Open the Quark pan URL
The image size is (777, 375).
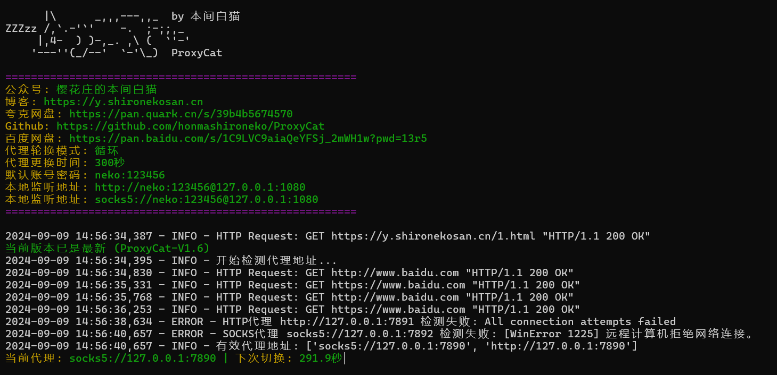181,114
